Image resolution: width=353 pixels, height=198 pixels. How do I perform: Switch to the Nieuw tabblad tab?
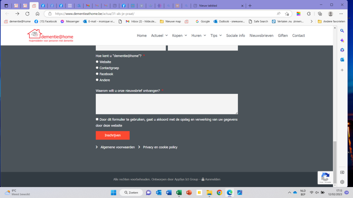pos(217,5)
